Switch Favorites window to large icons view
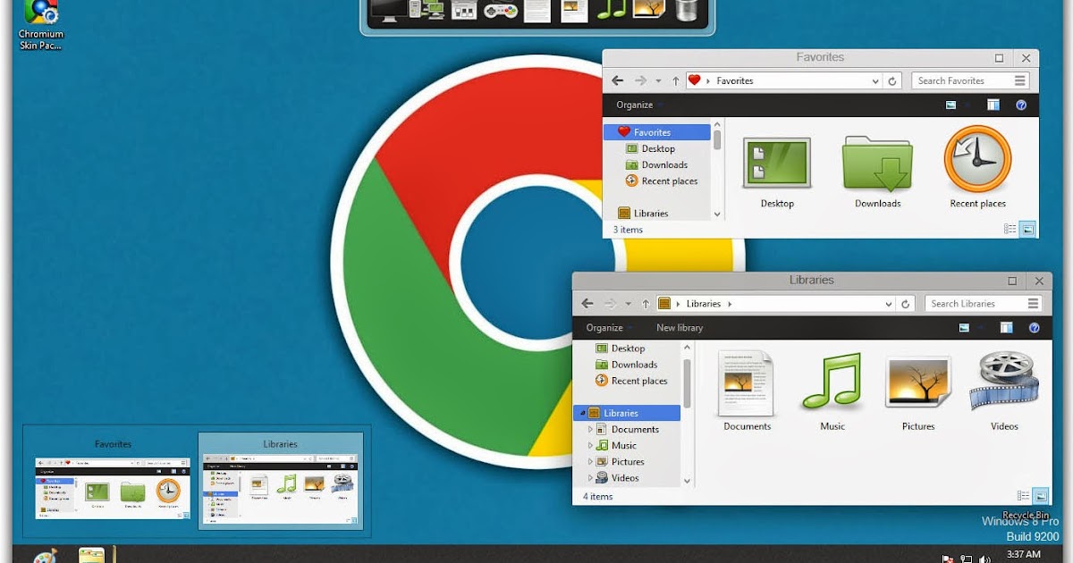This screenshot has height=563, width=1073. coord(1027,229)
